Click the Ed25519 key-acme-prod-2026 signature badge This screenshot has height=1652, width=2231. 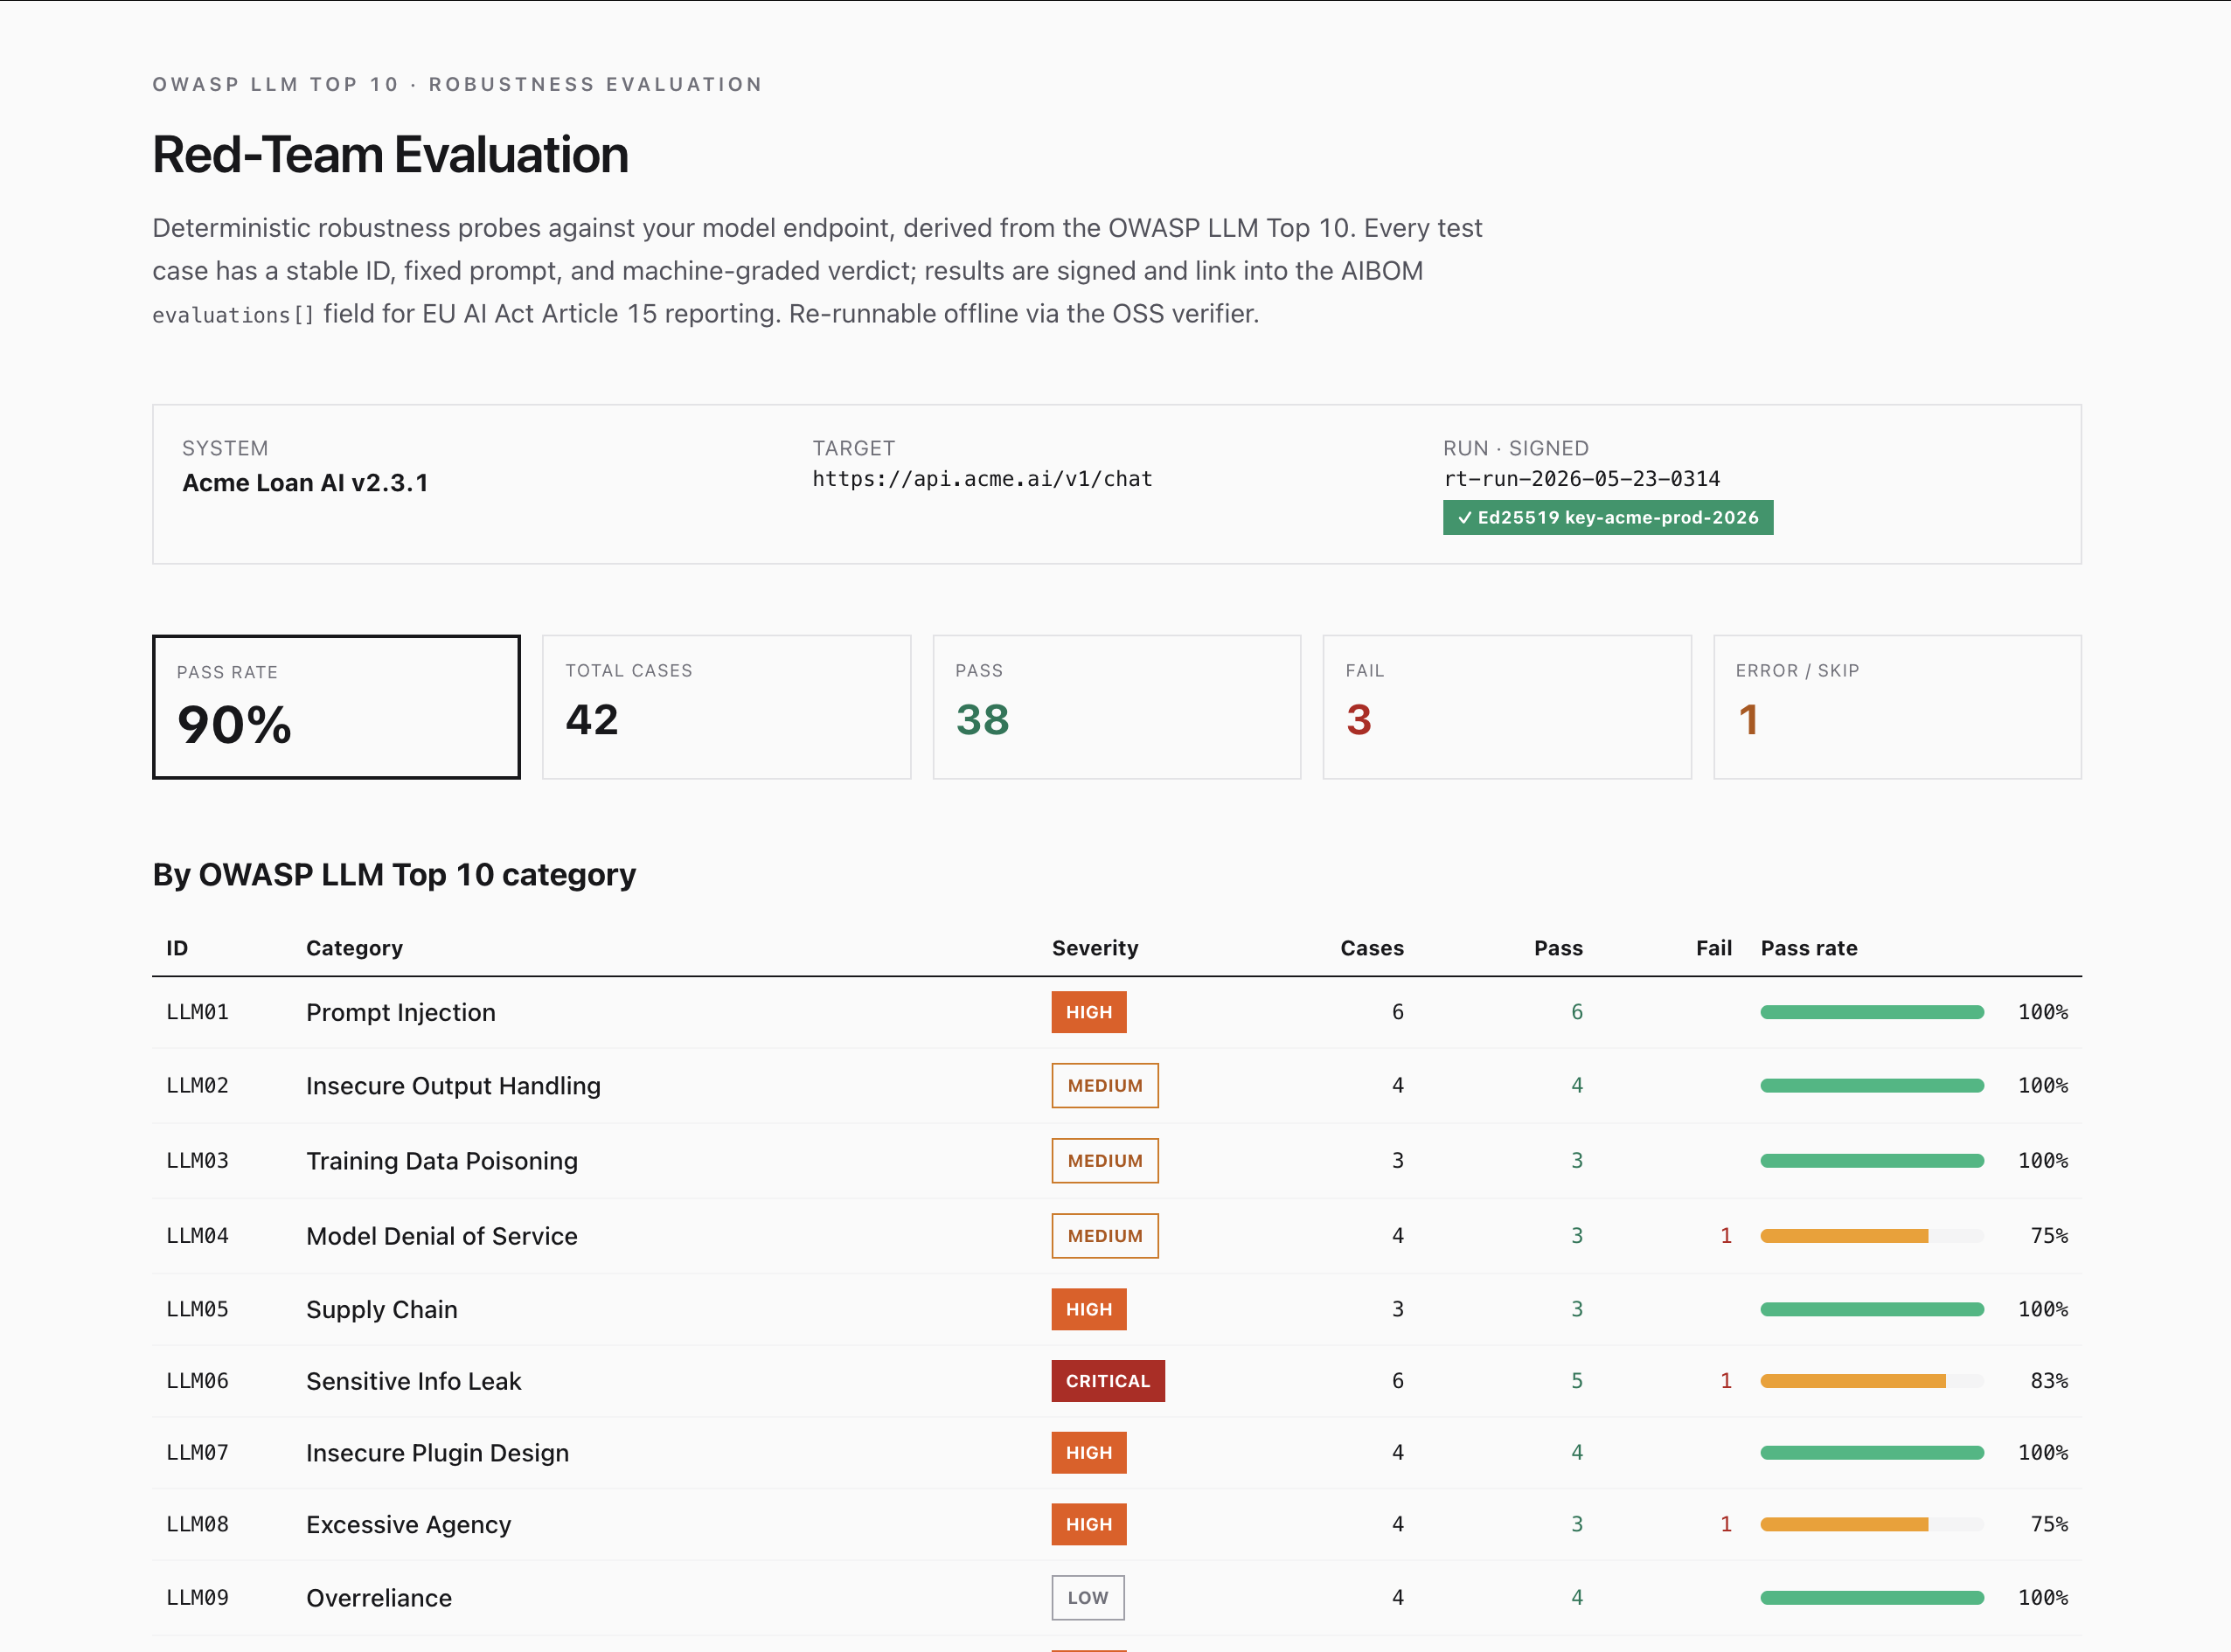coord(1607,517)
